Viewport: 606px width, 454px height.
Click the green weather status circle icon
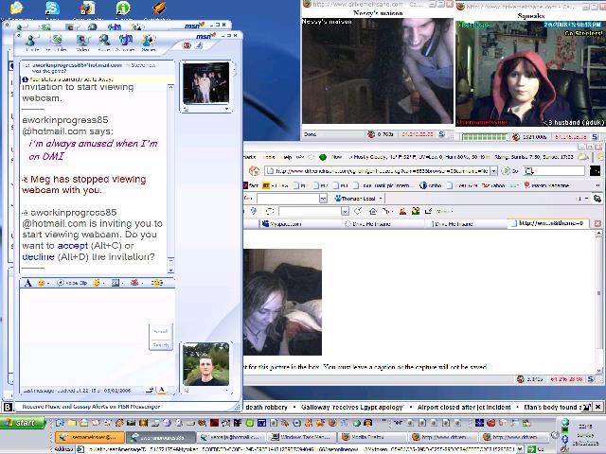(323, 157)
